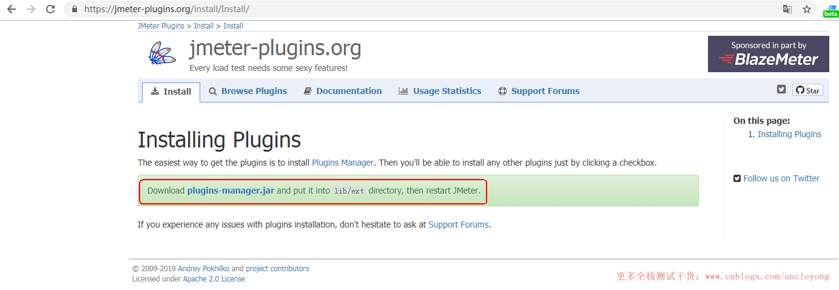The width and height of the screenshot is (839, 290).
Task: Click the first Install breadcrumb link
Action: 204,26
